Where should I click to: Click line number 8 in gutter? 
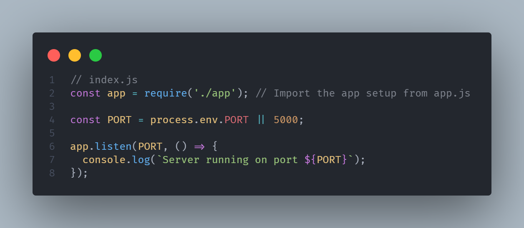click(52, 173)
